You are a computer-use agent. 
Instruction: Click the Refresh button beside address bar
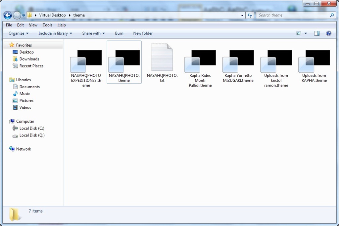point(250,15)
